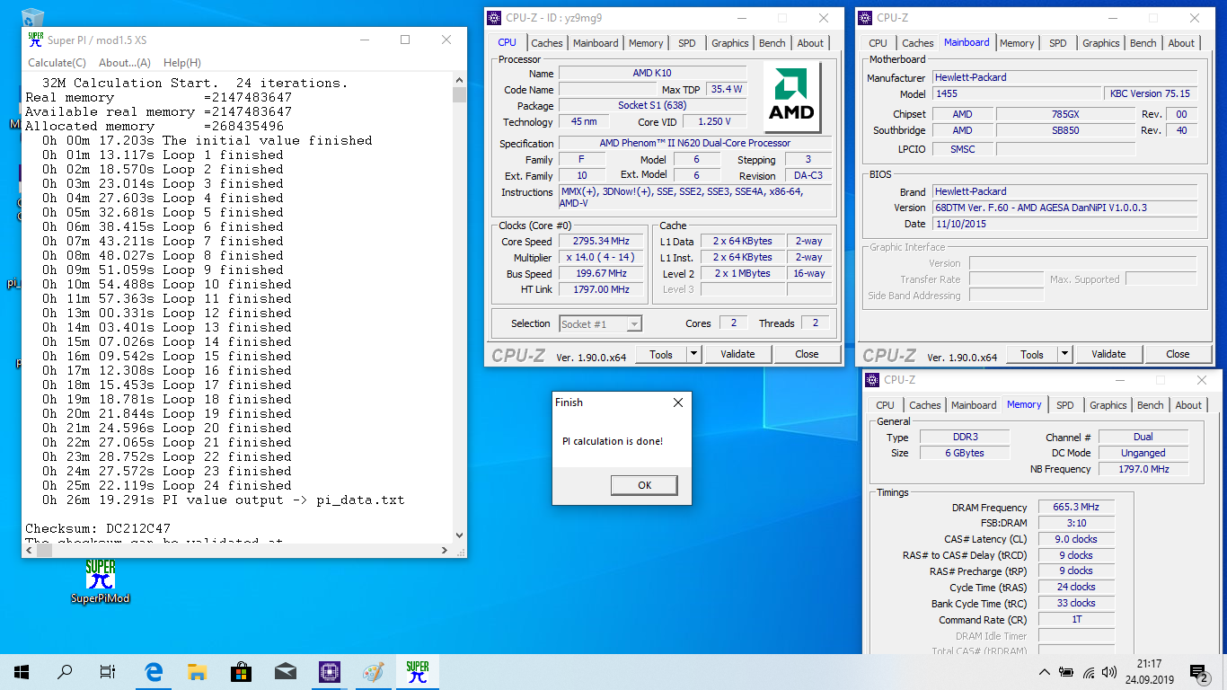Image resolution: width=1227 pixels, height=690 pixels.
Task: Open Microsoft Store from the taskbar
Action: point(241,671)
